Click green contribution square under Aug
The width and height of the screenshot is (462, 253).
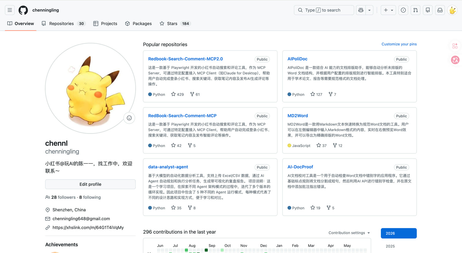click(186, 250)
